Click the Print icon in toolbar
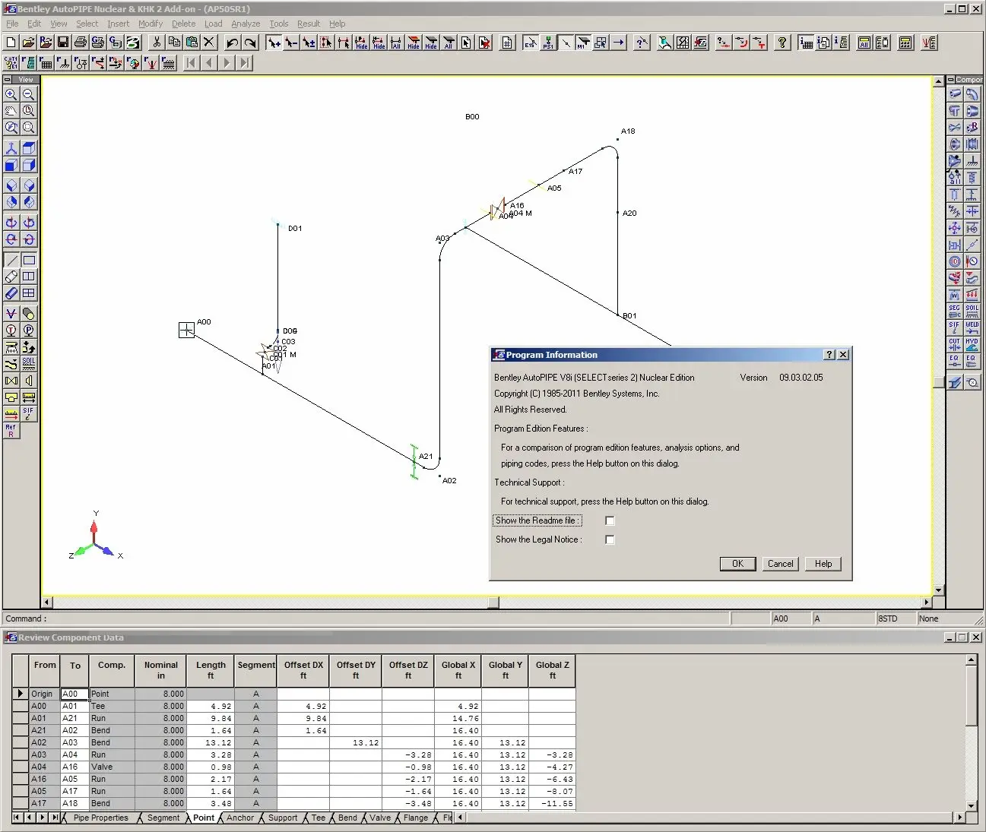Screen dimensions: 986x832 (x=81, y=43)
